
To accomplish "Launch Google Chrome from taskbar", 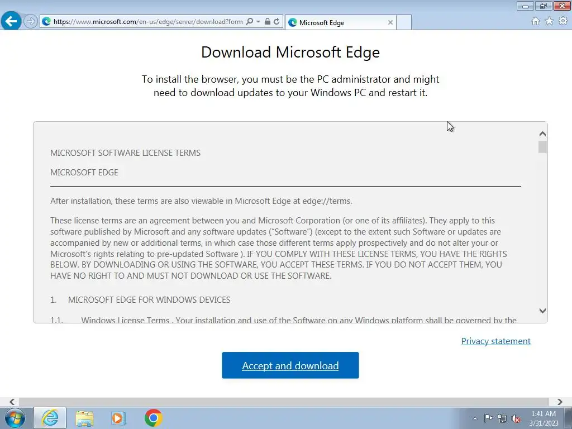I will pos(153,418).
